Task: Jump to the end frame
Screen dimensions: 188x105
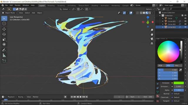Action: pyautogui.click(x=87, y=97)
